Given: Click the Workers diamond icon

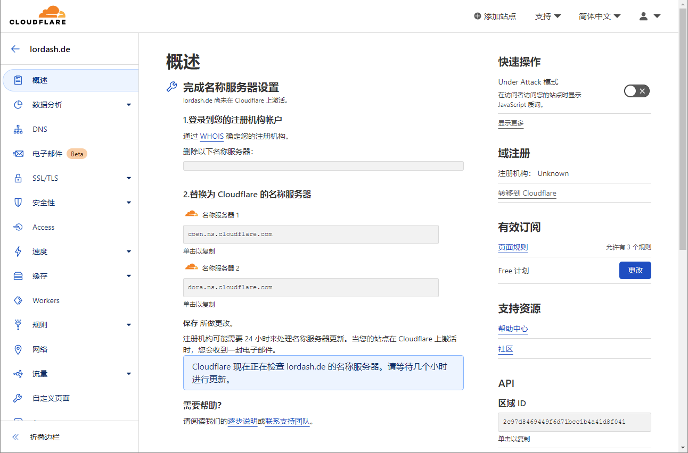Looking at the screenshot, I should (18, 300).
